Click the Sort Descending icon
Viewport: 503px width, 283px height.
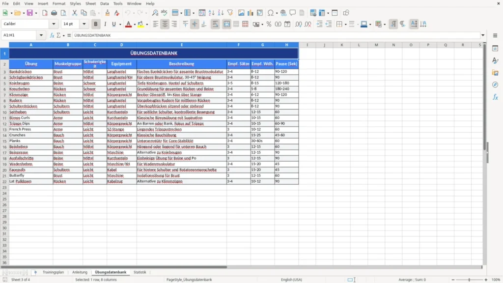(x=221, y=13)
